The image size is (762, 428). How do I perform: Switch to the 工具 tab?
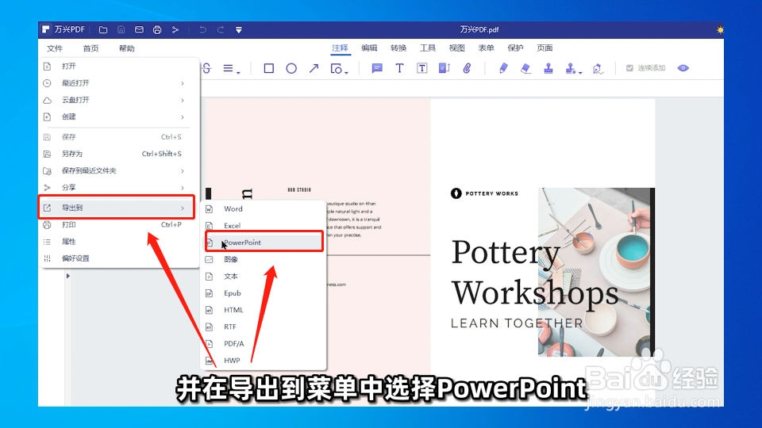(428, 48)
